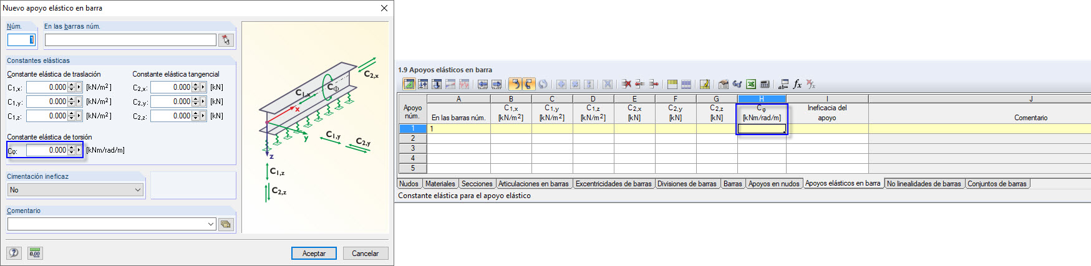Open the C1,x value arrow menu
The height and width of the screenshot is (266, 1091).
click(79, 87)
